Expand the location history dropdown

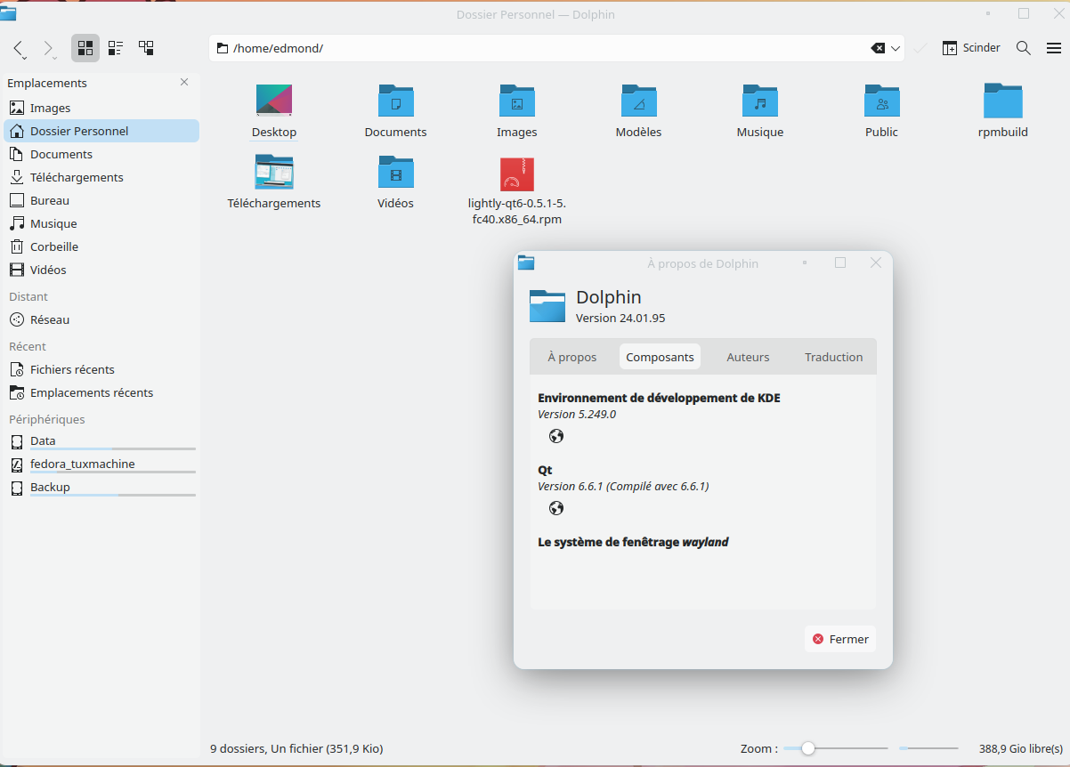[896, 48]
